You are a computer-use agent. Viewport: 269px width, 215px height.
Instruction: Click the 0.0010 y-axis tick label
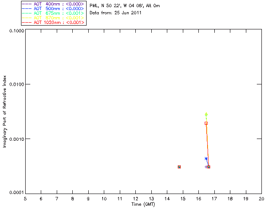(x=16, y=139)
